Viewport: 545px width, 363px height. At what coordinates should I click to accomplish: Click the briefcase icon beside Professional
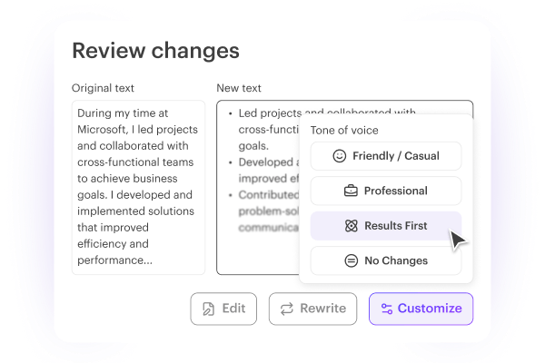(350, 191)
